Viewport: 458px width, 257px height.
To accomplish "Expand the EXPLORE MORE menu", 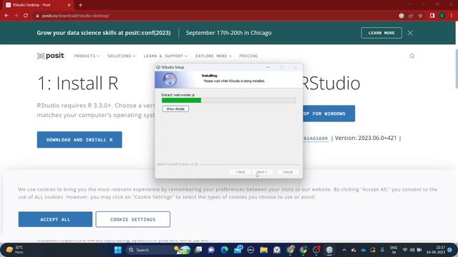I will [213, 56].
